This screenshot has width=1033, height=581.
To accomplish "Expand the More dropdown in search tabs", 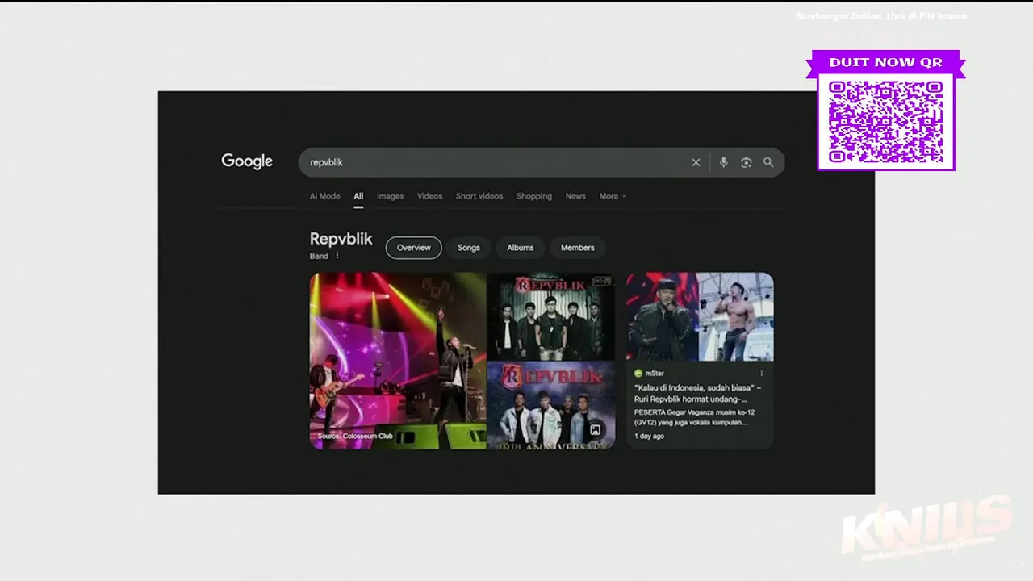I will tap(613, 196).
